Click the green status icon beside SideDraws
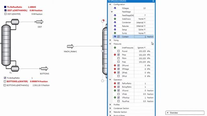Image resolution: width=207 pixels, height=116 pixels. point(115,19)
